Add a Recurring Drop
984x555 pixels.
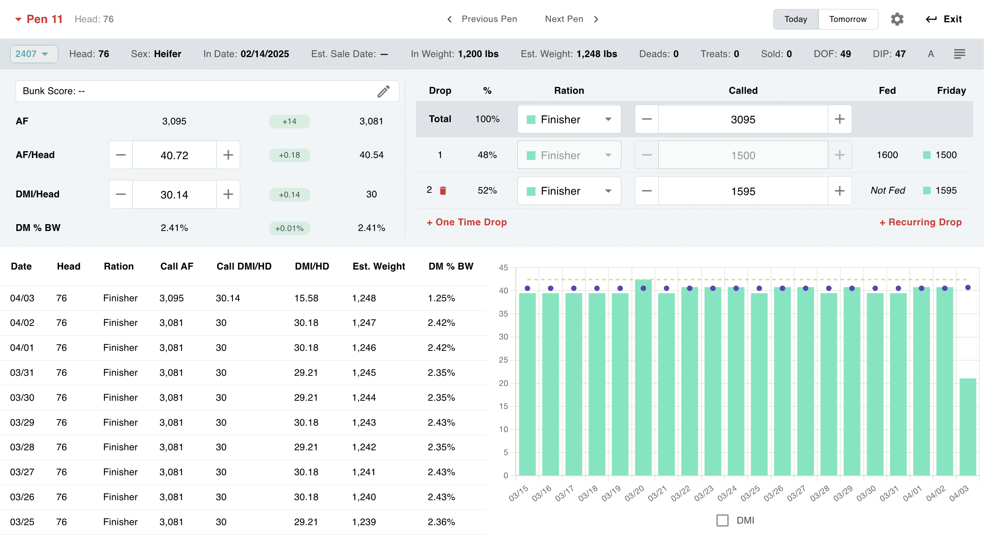(x=920, y=222)
